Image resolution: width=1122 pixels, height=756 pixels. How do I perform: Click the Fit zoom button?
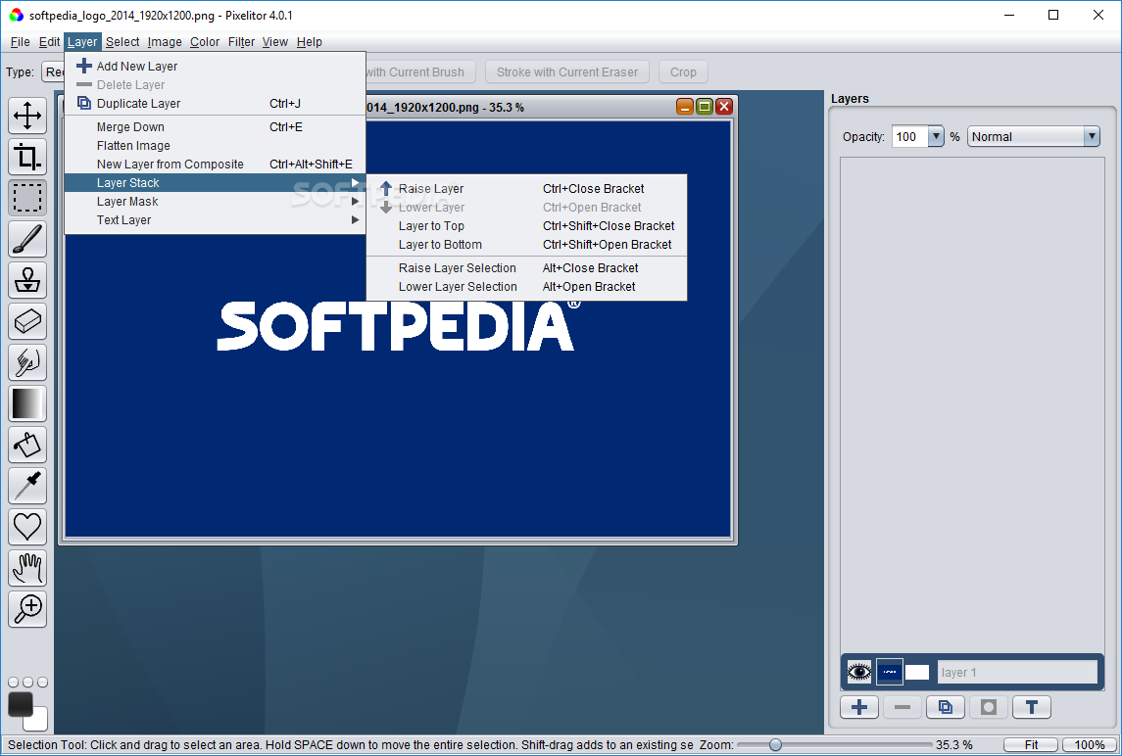pyautogui.click(x=1032, y=744)
